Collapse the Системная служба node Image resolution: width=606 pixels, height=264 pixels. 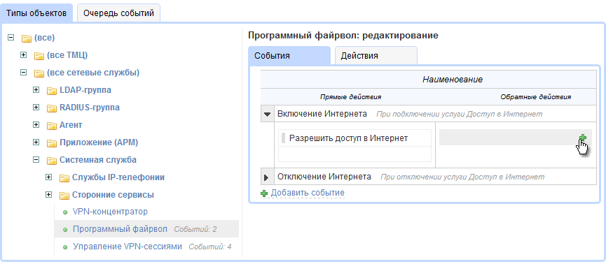pos(36,159)
